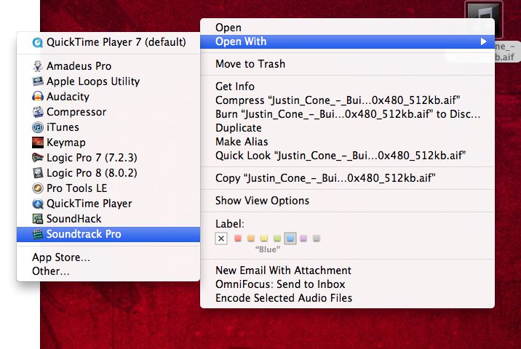Open the file in Soundtrack Pro
The height and width of the screenshot is (349, 521).
coord(108,234)
